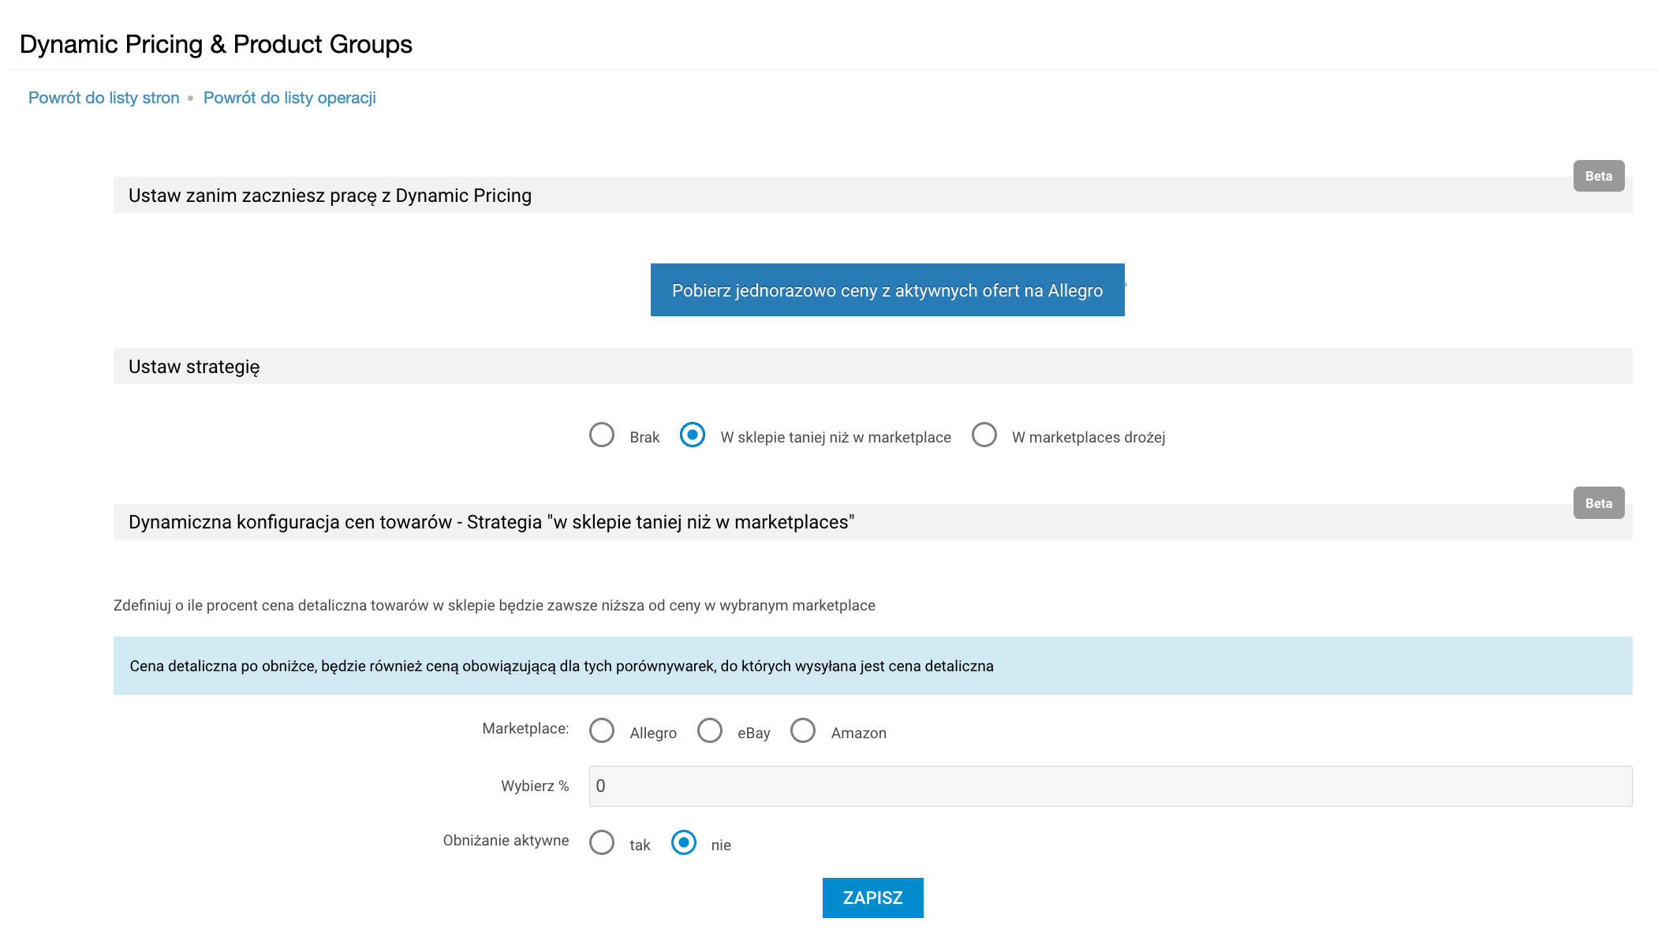
Task: Click the Beta badge beside 'Dynamiczna konfiguracja'
Action: 1598,503
